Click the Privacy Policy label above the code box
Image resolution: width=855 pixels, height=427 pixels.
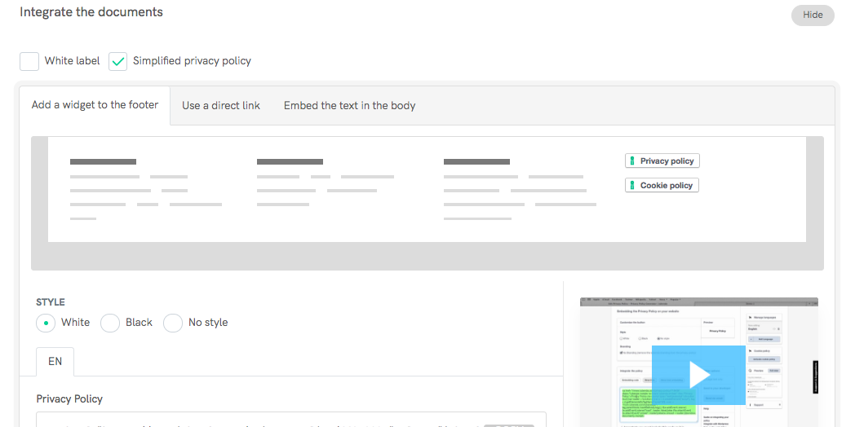point(69,398)
